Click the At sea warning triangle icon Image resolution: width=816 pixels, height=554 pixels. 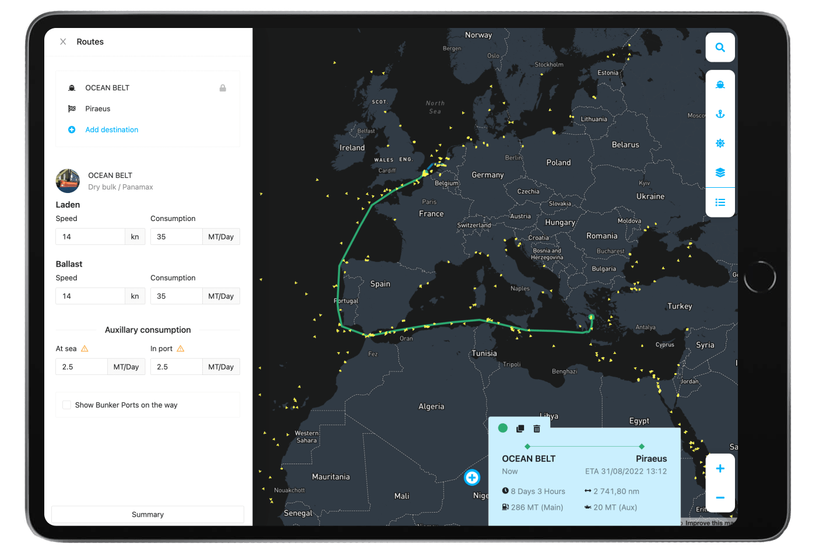pos(85,349)
